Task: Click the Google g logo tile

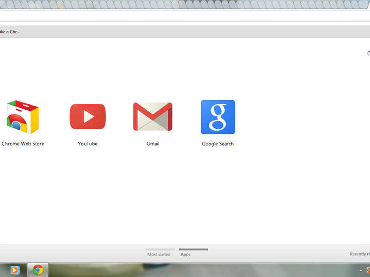Action: click(217, 117)
